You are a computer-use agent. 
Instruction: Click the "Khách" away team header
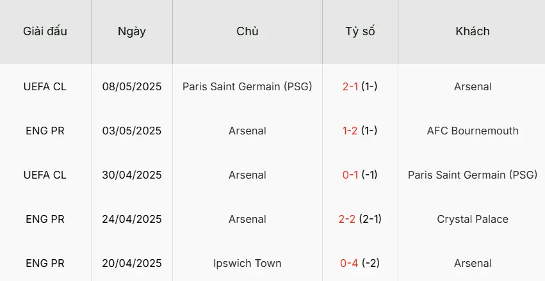tap(473, 31)
